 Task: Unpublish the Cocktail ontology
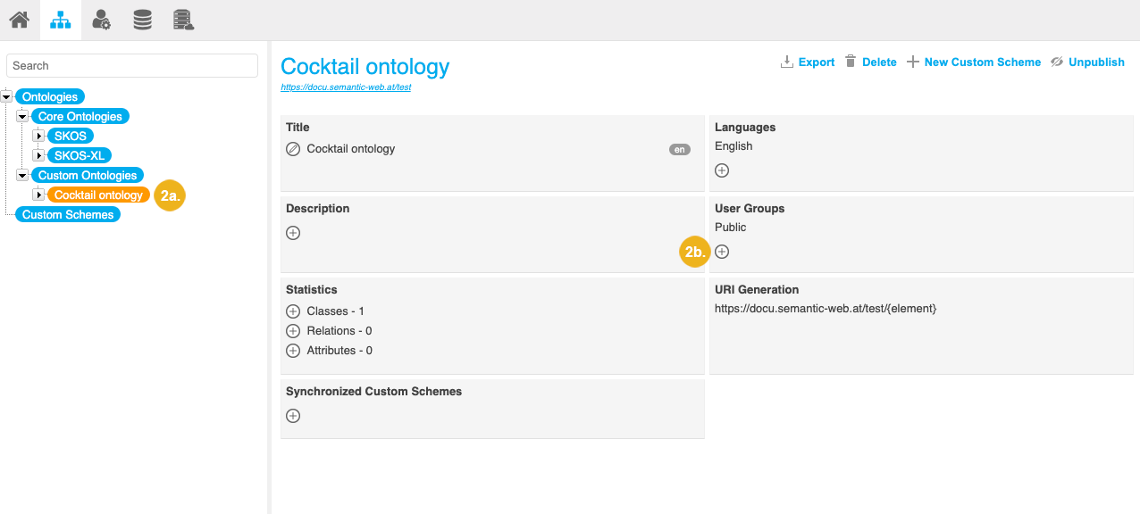click(x=1087, y=62)
